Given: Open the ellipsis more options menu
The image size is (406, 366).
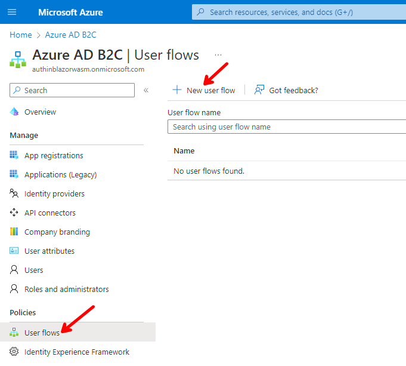Looking at the screenshot, I should tap(218, 55).
